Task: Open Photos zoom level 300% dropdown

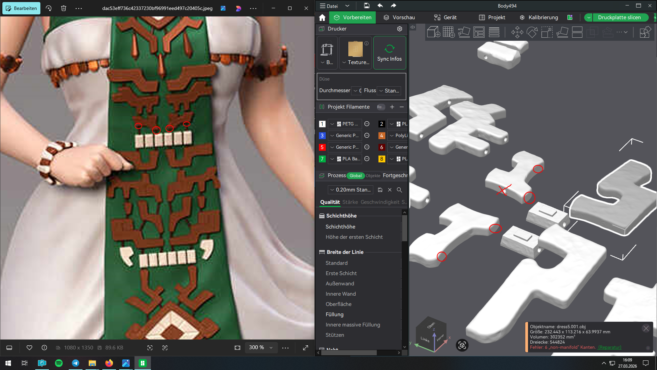Action: pos(261,347)
